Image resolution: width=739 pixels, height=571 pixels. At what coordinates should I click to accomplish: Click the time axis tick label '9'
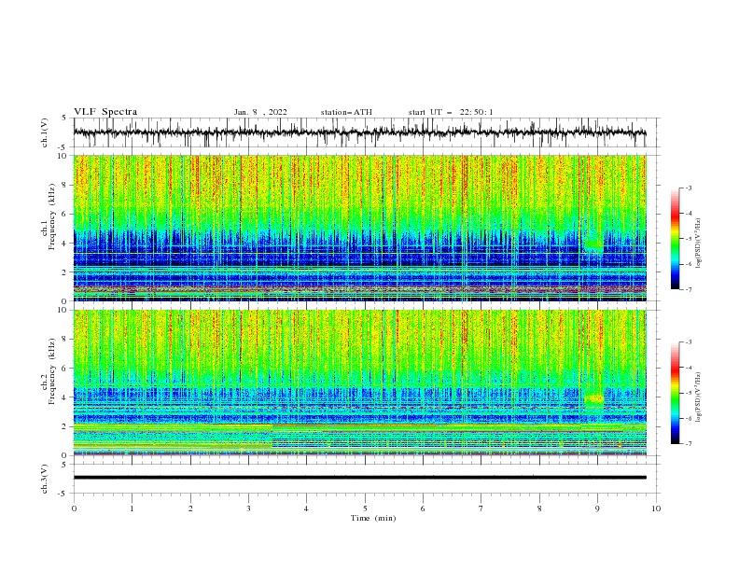[597, 508]
